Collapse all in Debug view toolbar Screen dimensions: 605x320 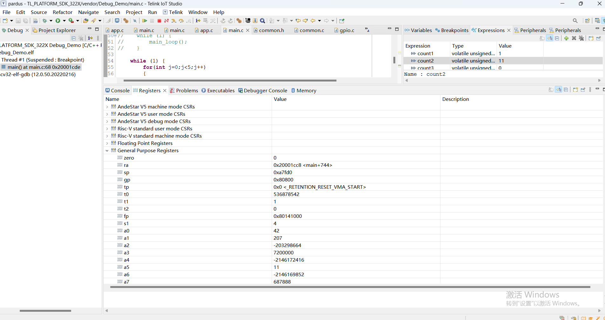[74, 38]
